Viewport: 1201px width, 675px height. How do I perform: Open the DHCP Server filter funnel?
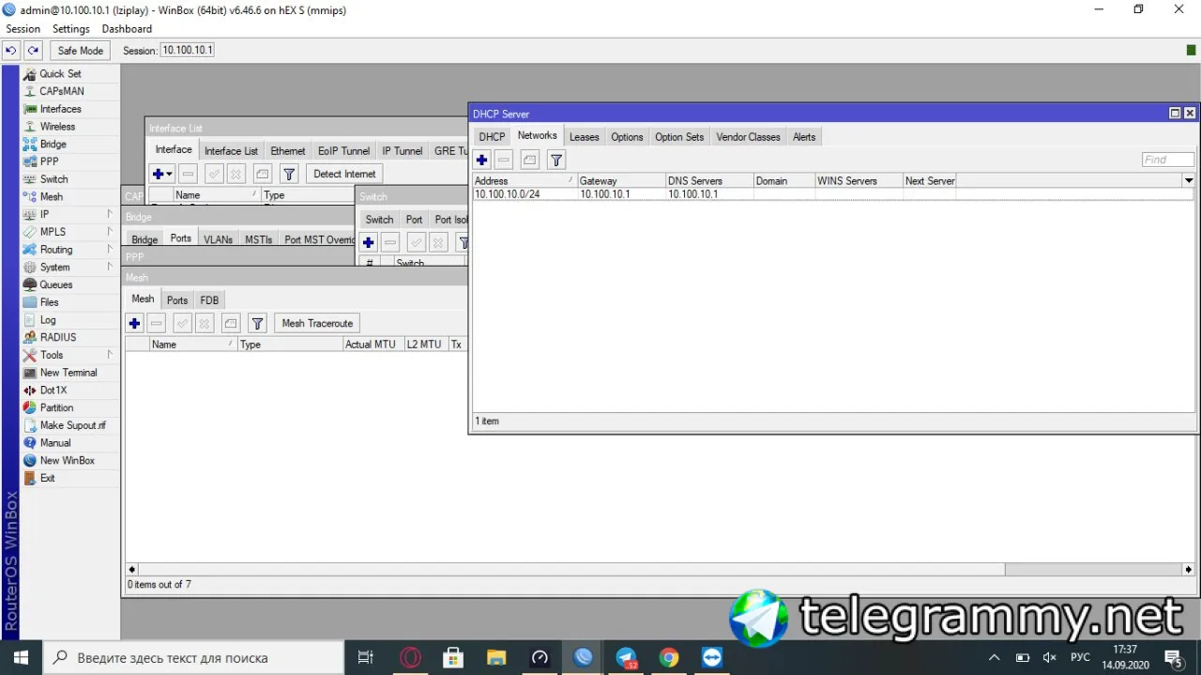coord(556,161)
